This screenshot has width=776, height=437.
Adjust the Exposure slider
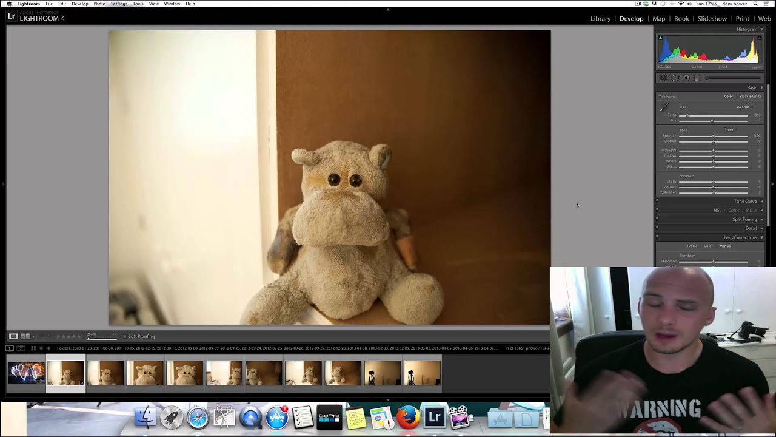coord(714,136)
